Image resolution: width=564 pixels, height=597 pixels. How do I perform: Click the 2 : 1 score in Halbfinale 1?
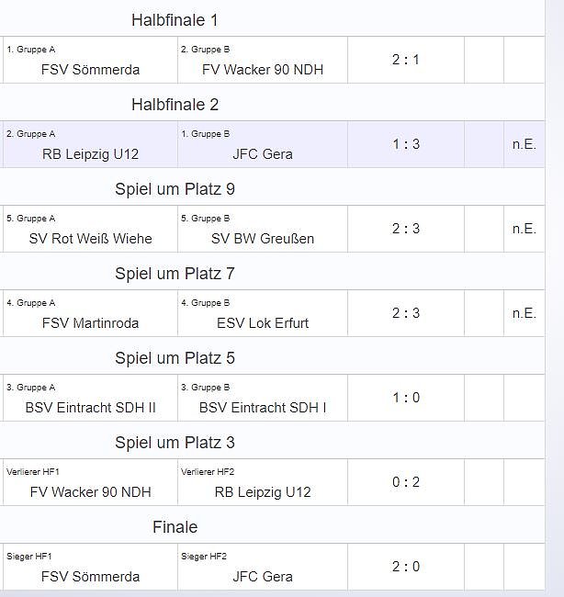pos(405,61)
